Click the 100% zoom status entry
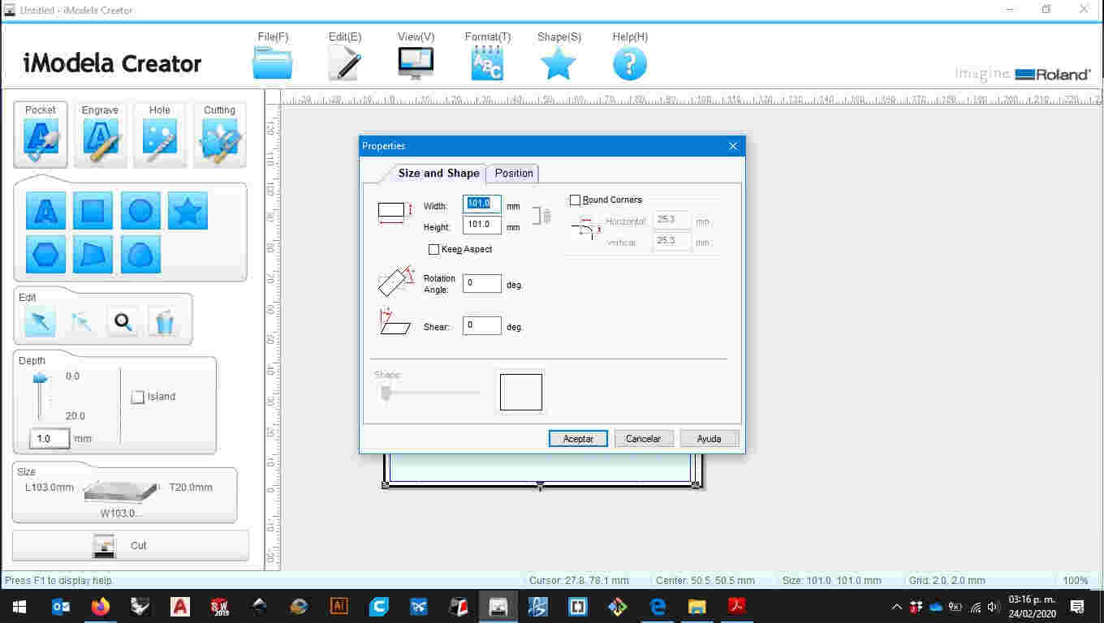This screenshot has height=623, width=1104. click(1076, 581)
